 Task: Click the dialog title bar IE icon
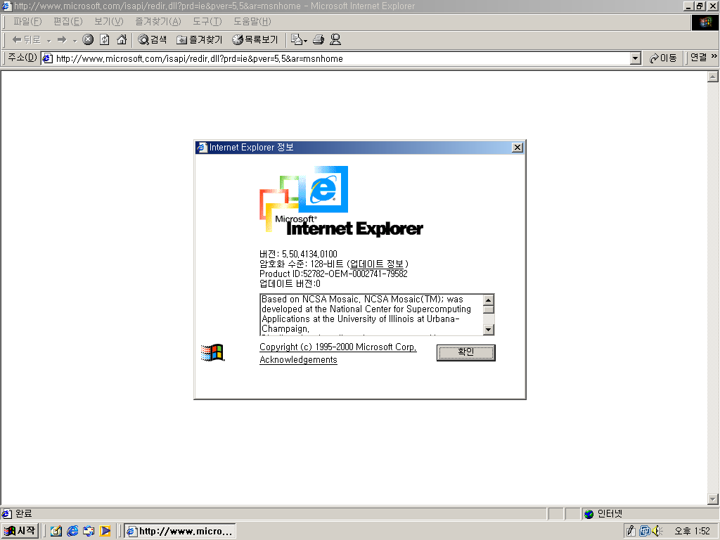click(x=202, y=148)
